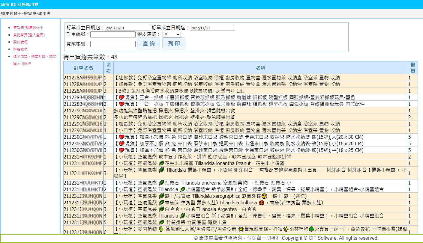Click the 項次 column header
This screenshot has height=243, width=423.
coord(108,68)
